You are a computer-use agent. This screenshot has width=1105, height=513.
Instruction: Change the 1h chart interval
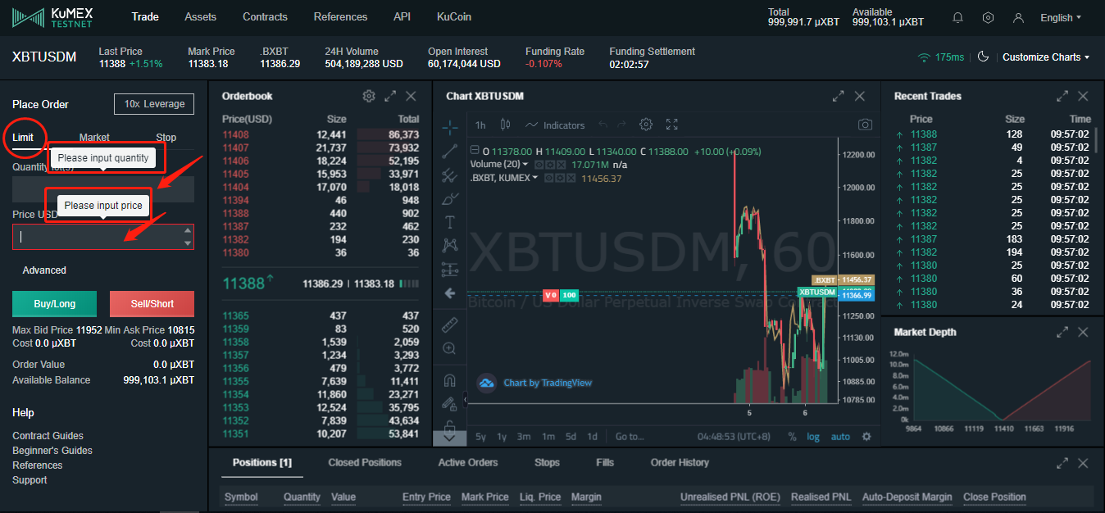pyautogui.click(x=480, y=125)
